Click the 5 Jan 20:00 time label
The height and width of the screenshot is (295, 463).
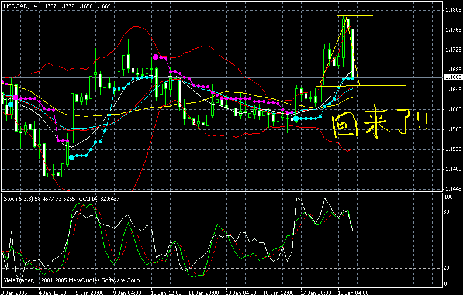click(90, 293)
